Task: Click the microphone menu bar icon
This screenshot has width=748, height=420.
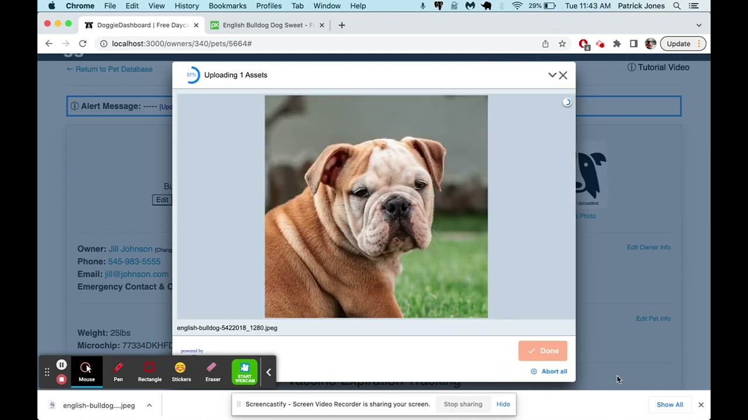Action: click(x=423, y=6)
